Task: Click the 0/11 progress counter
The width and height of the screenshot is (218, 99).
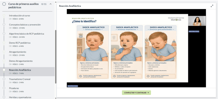Action: coord(44,4)
